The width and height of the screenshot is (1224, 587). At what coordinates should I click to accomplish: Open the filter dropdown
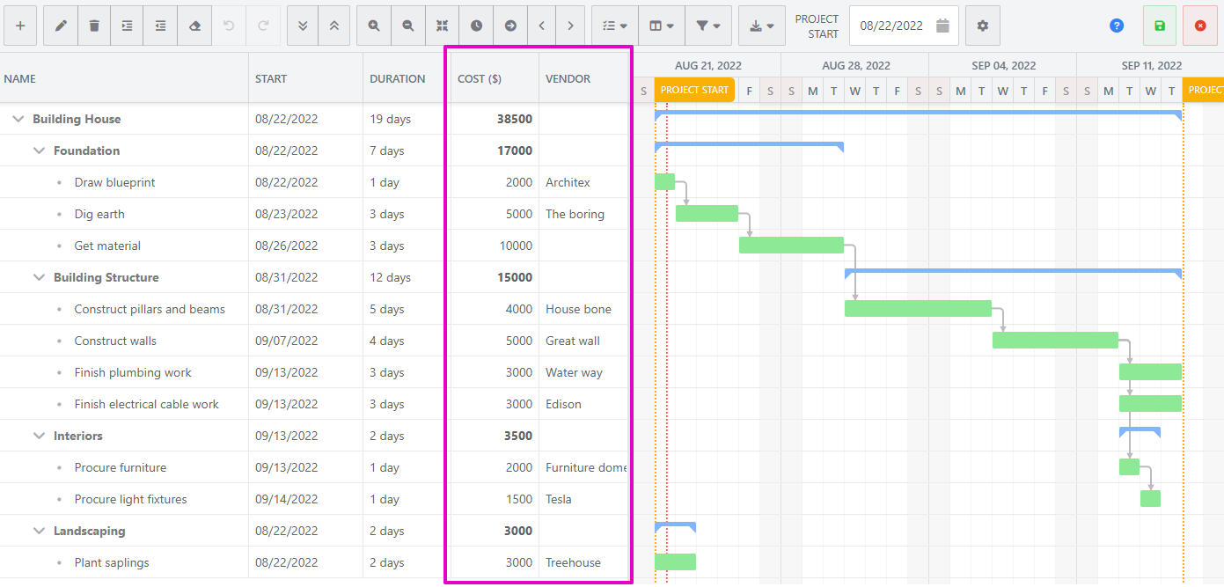pyautogui.click(x=708, y=25)
